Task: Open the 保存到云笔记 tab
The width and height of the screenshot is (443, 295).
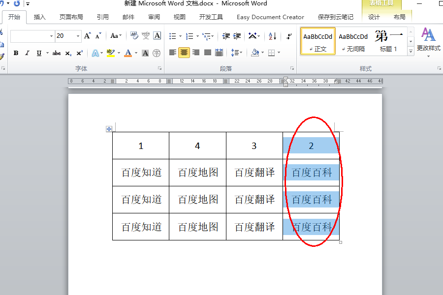Action: pyautogui.click(x=335, y=17)
